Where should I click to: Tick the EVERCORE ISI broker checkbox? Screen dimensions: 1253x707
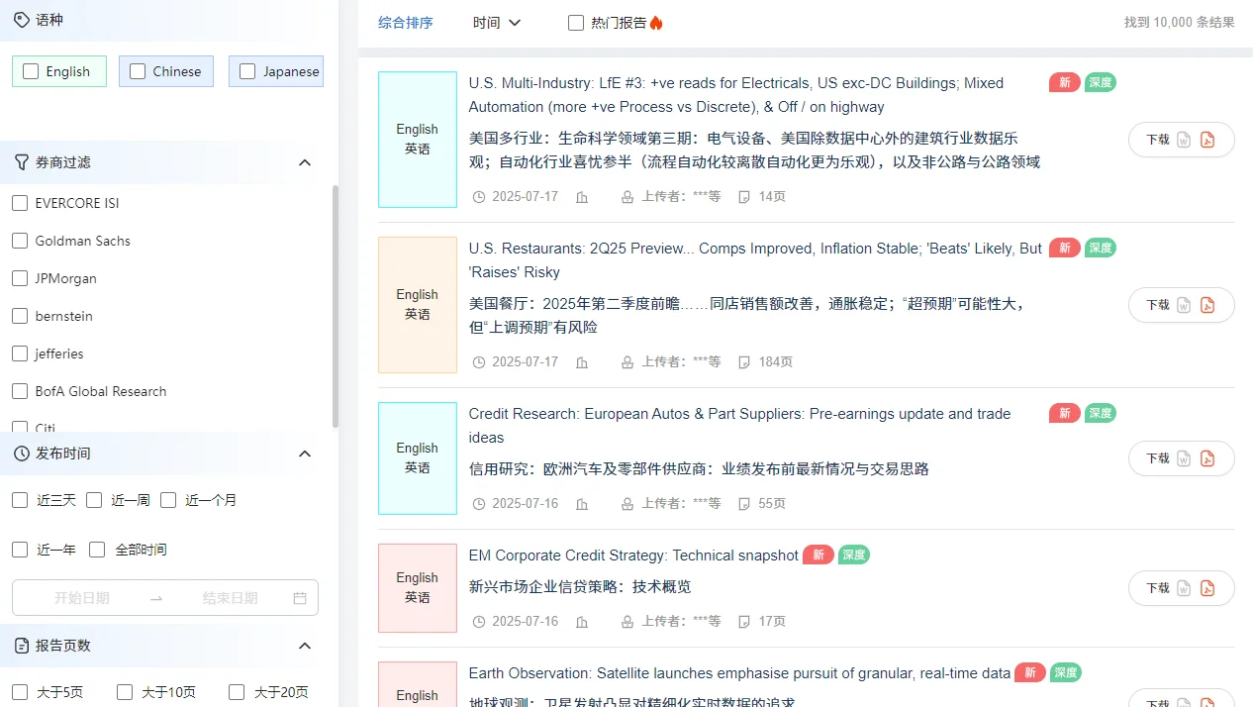[20, 203]
